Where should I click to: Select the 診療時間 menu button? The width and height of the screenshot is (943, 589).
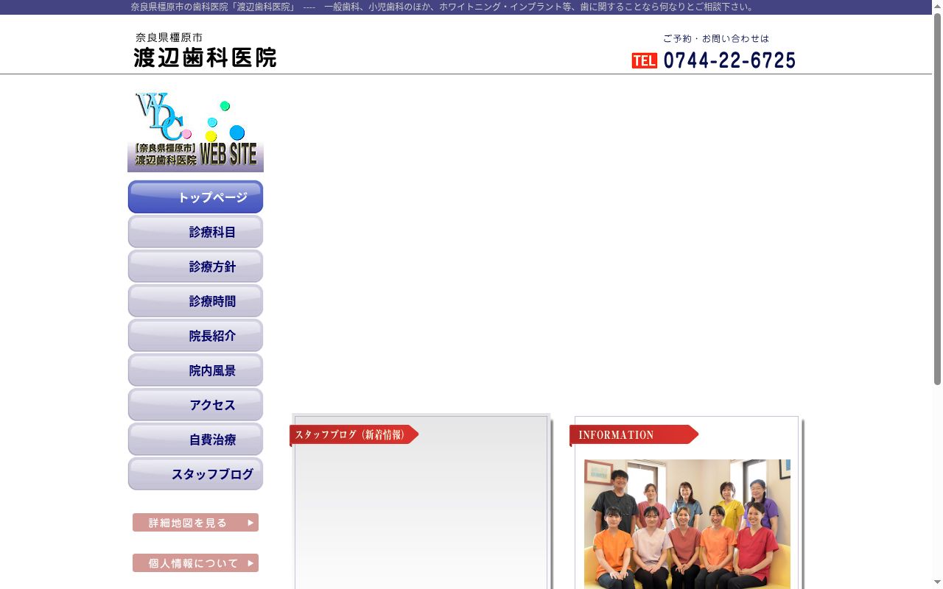(195, 301)
